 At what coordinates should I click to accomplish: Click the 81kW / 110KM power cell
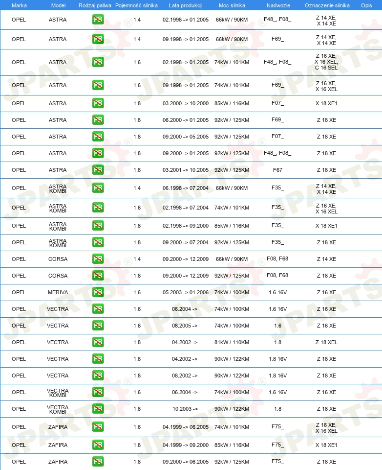click(x=232, y=342)
